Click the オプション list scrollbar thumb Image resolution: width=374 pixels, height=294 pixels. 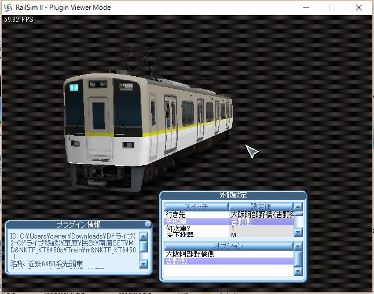click(x=298, y=259)
